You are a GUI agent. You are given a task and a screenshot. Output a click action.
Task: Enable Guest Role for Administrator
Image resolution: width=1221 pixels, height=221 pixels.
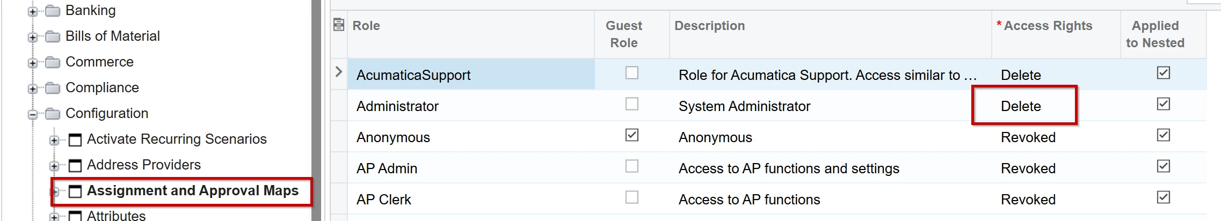point(632,104)
